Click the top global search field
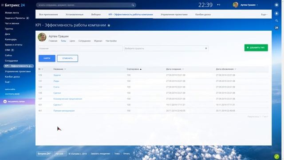This screenshot has height=160, width=284. click(86, 5)
